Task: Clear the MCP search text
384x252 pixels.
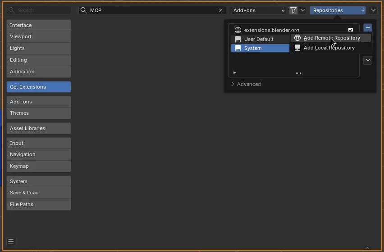Action: click(x=221, y=10)
